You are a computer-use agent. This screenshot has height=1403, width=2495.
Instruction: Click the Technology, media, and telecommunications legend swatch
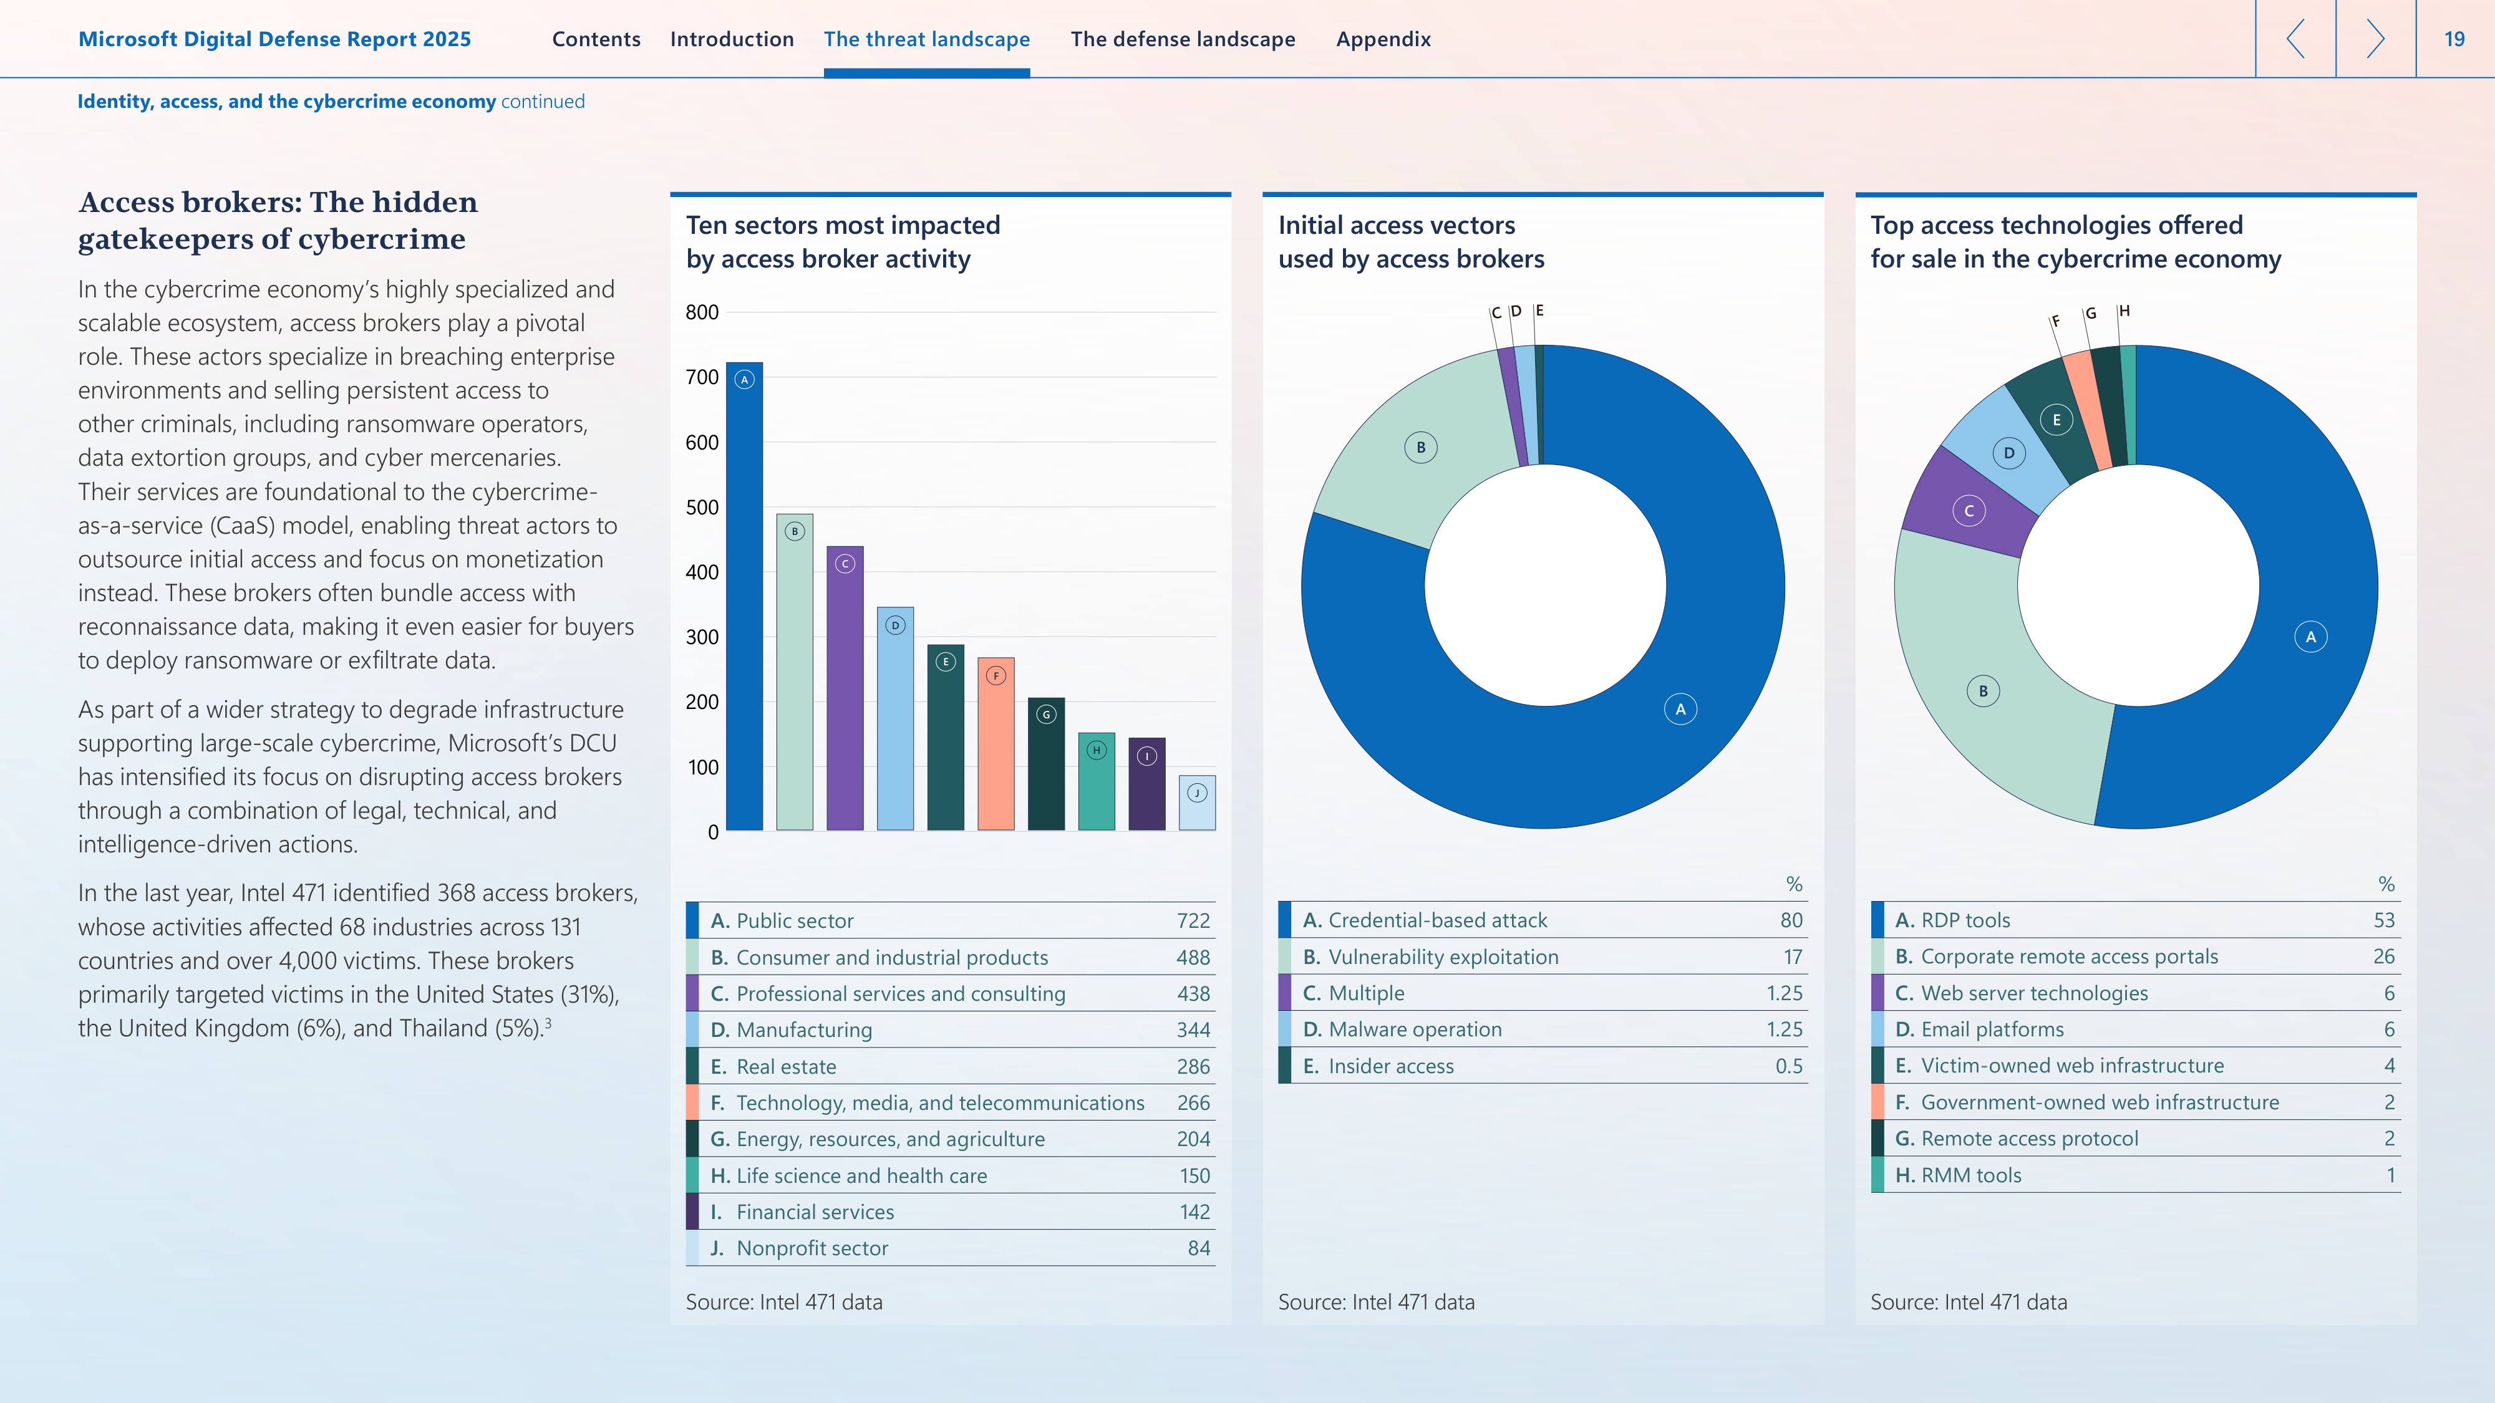[692, 1103]
